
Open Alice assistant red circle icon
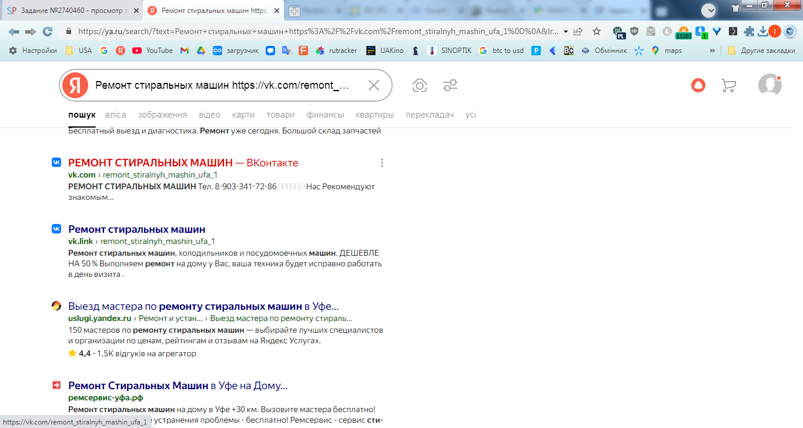(698, 85)
